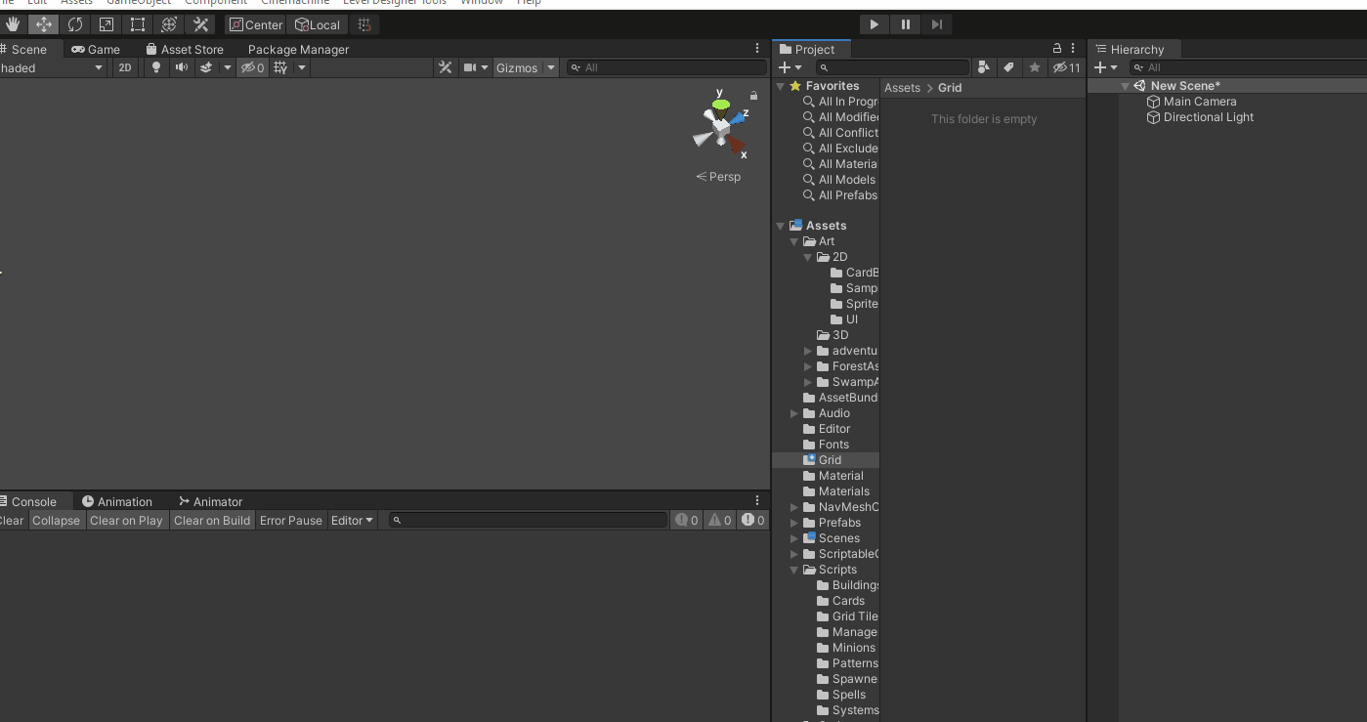
Task: Select the Scale tool
Action: [x=107, y=24]
